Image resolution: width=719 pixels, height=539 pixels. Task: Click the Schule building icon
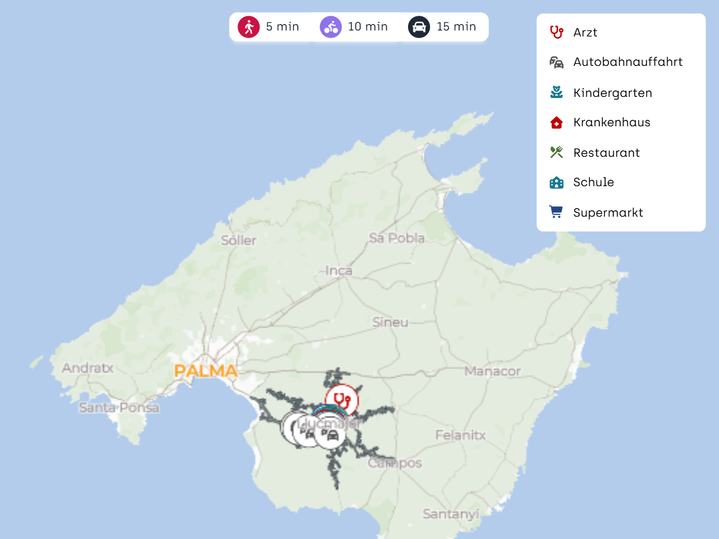(x=556, y=182)
